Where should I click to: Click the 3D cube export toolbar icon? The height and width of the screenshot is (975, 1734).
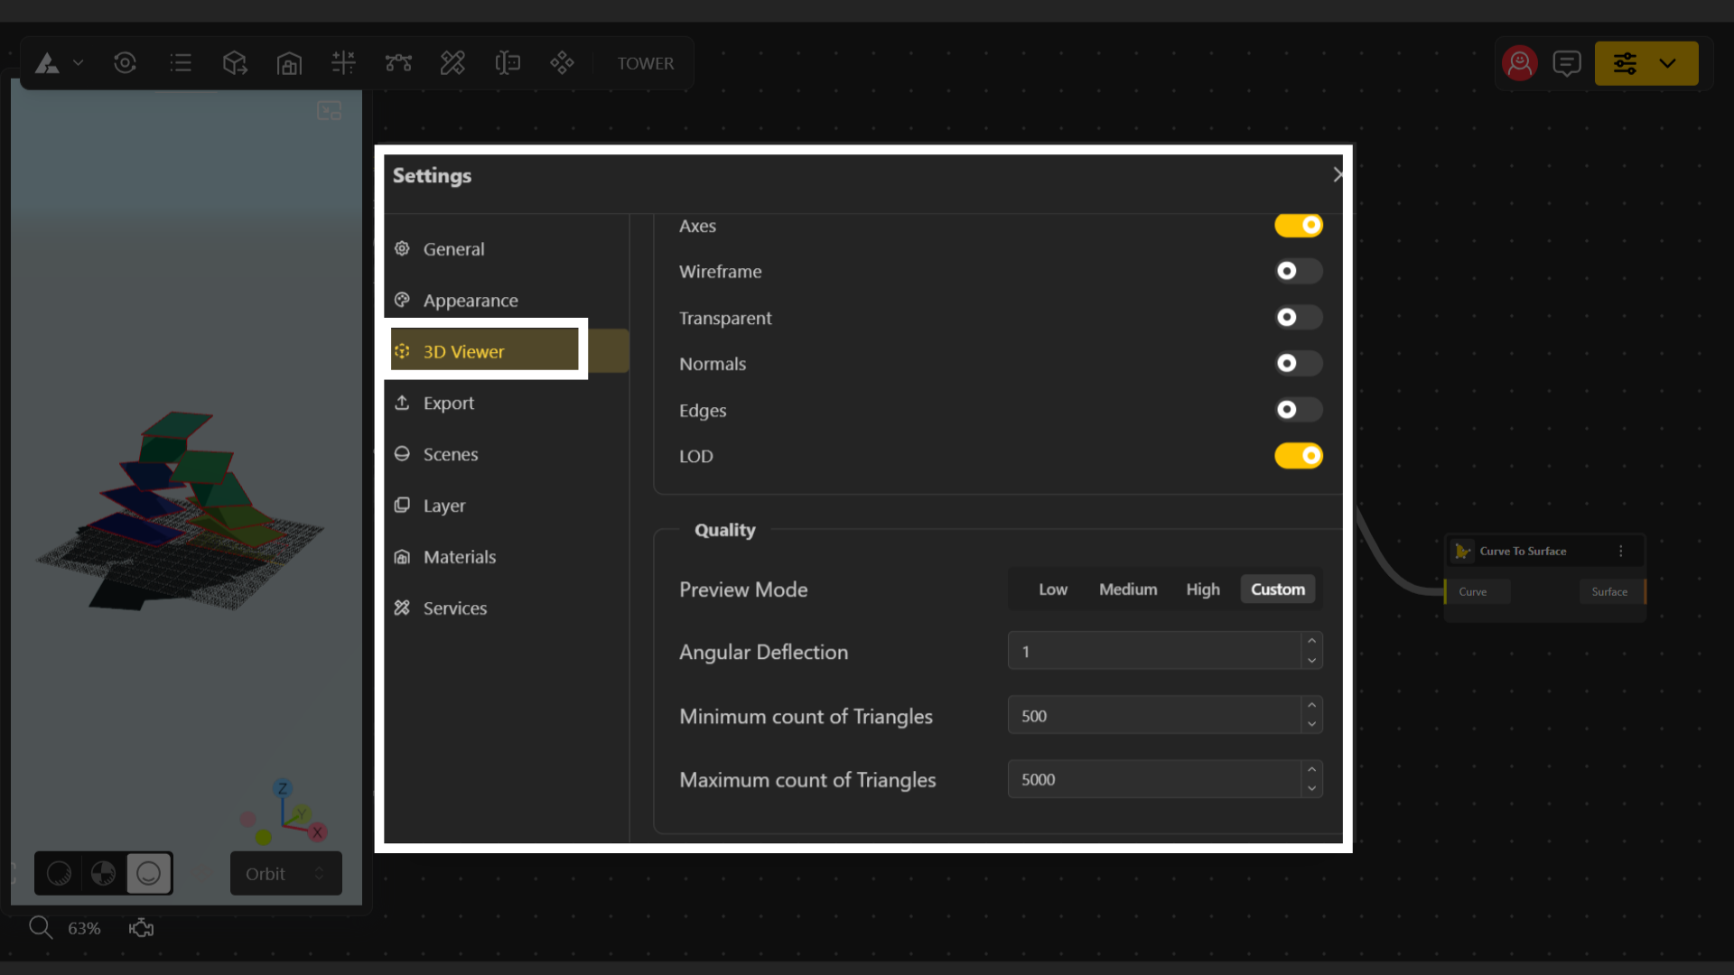coord(235,63)
